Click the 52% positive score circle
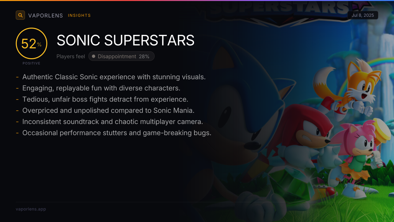 pos(32,44)
